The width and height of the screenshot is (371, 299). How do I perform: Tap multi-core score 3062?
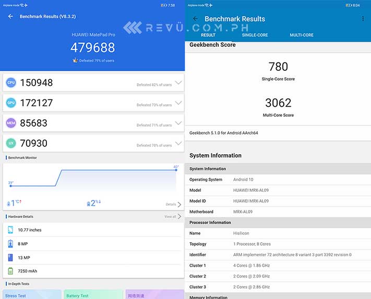[278, 103]
